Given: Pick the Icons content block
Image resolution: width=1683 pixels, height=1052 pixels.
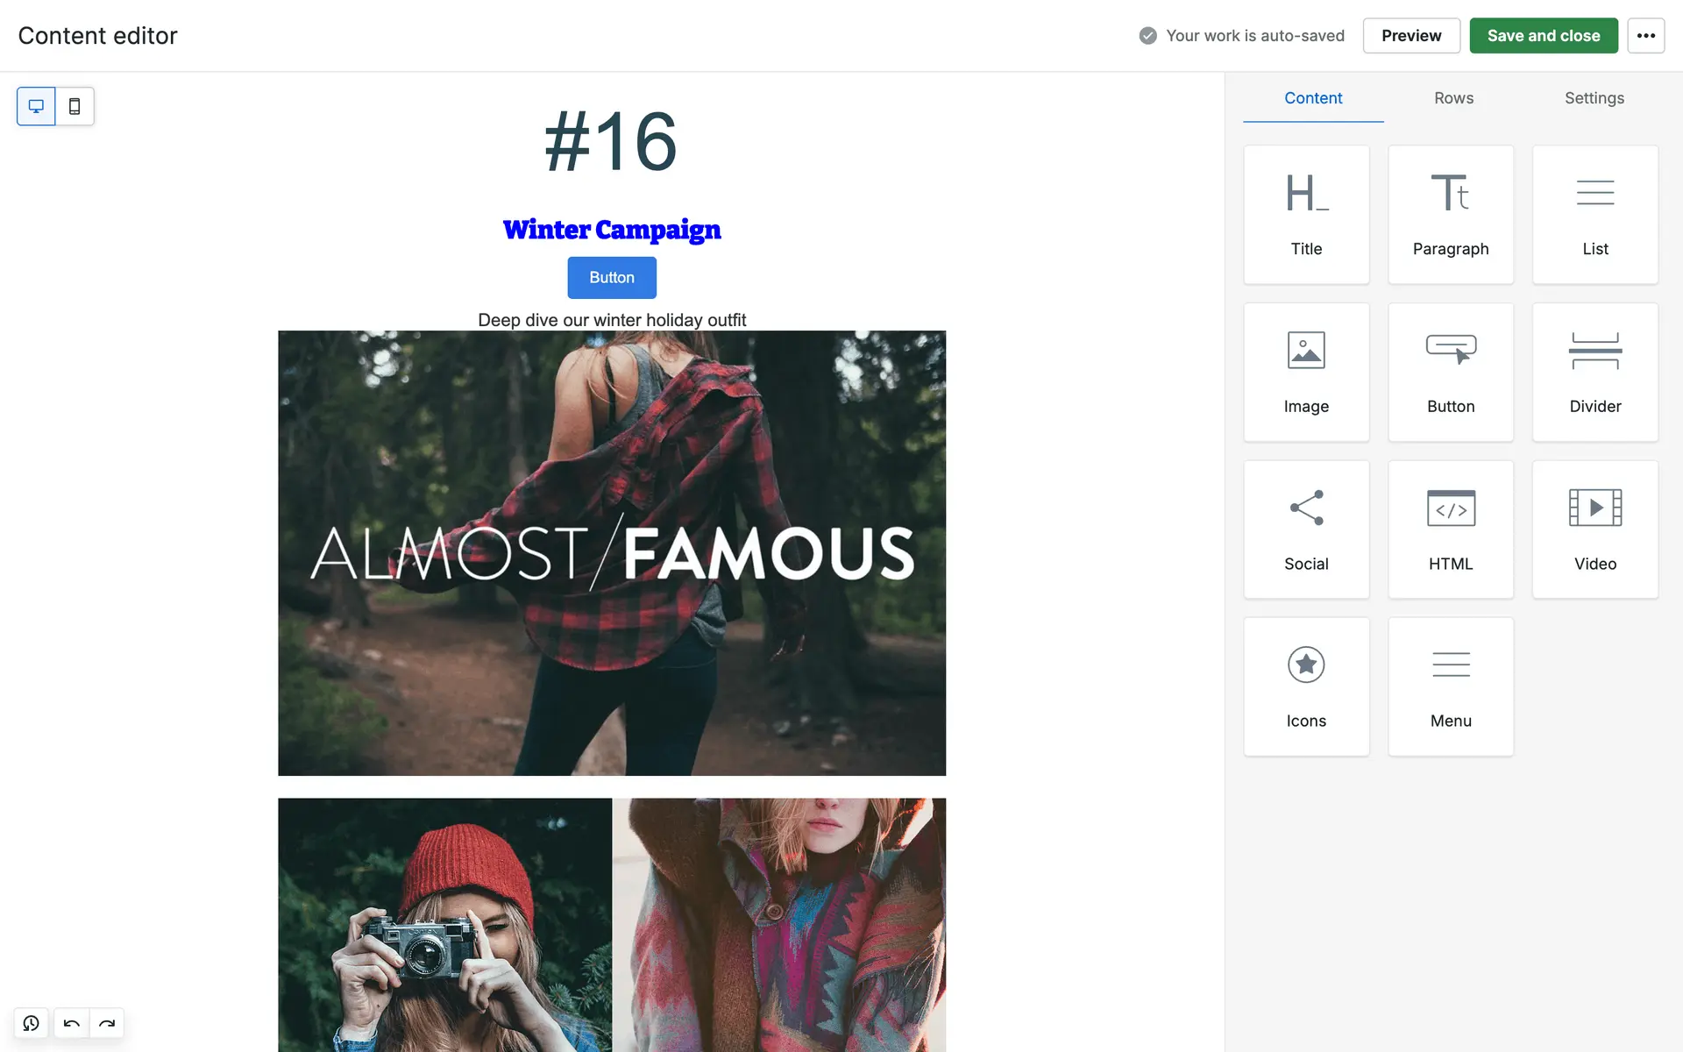Looking at the screenshot, I should (1306, 686).
